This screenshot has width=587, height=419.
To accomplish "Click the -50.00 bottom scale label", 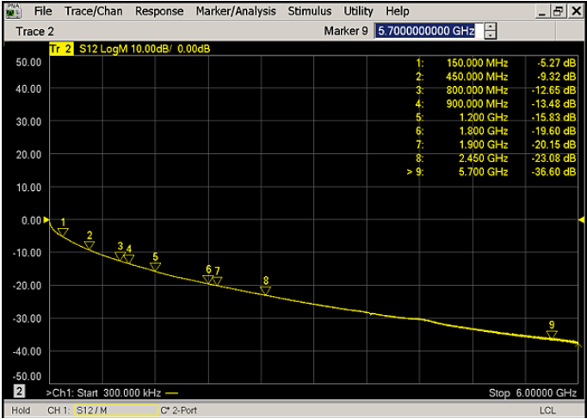I will [x=26, y=376].
